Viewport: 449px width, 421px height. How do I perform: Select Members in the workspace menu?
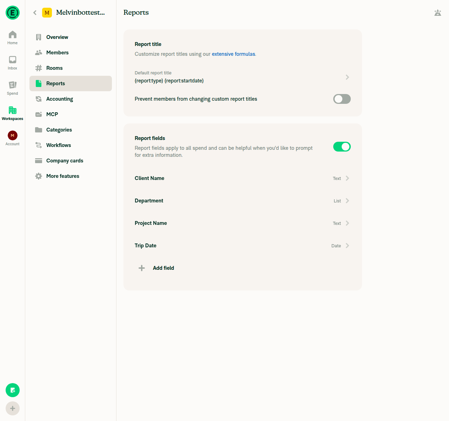tap(71, 53)
